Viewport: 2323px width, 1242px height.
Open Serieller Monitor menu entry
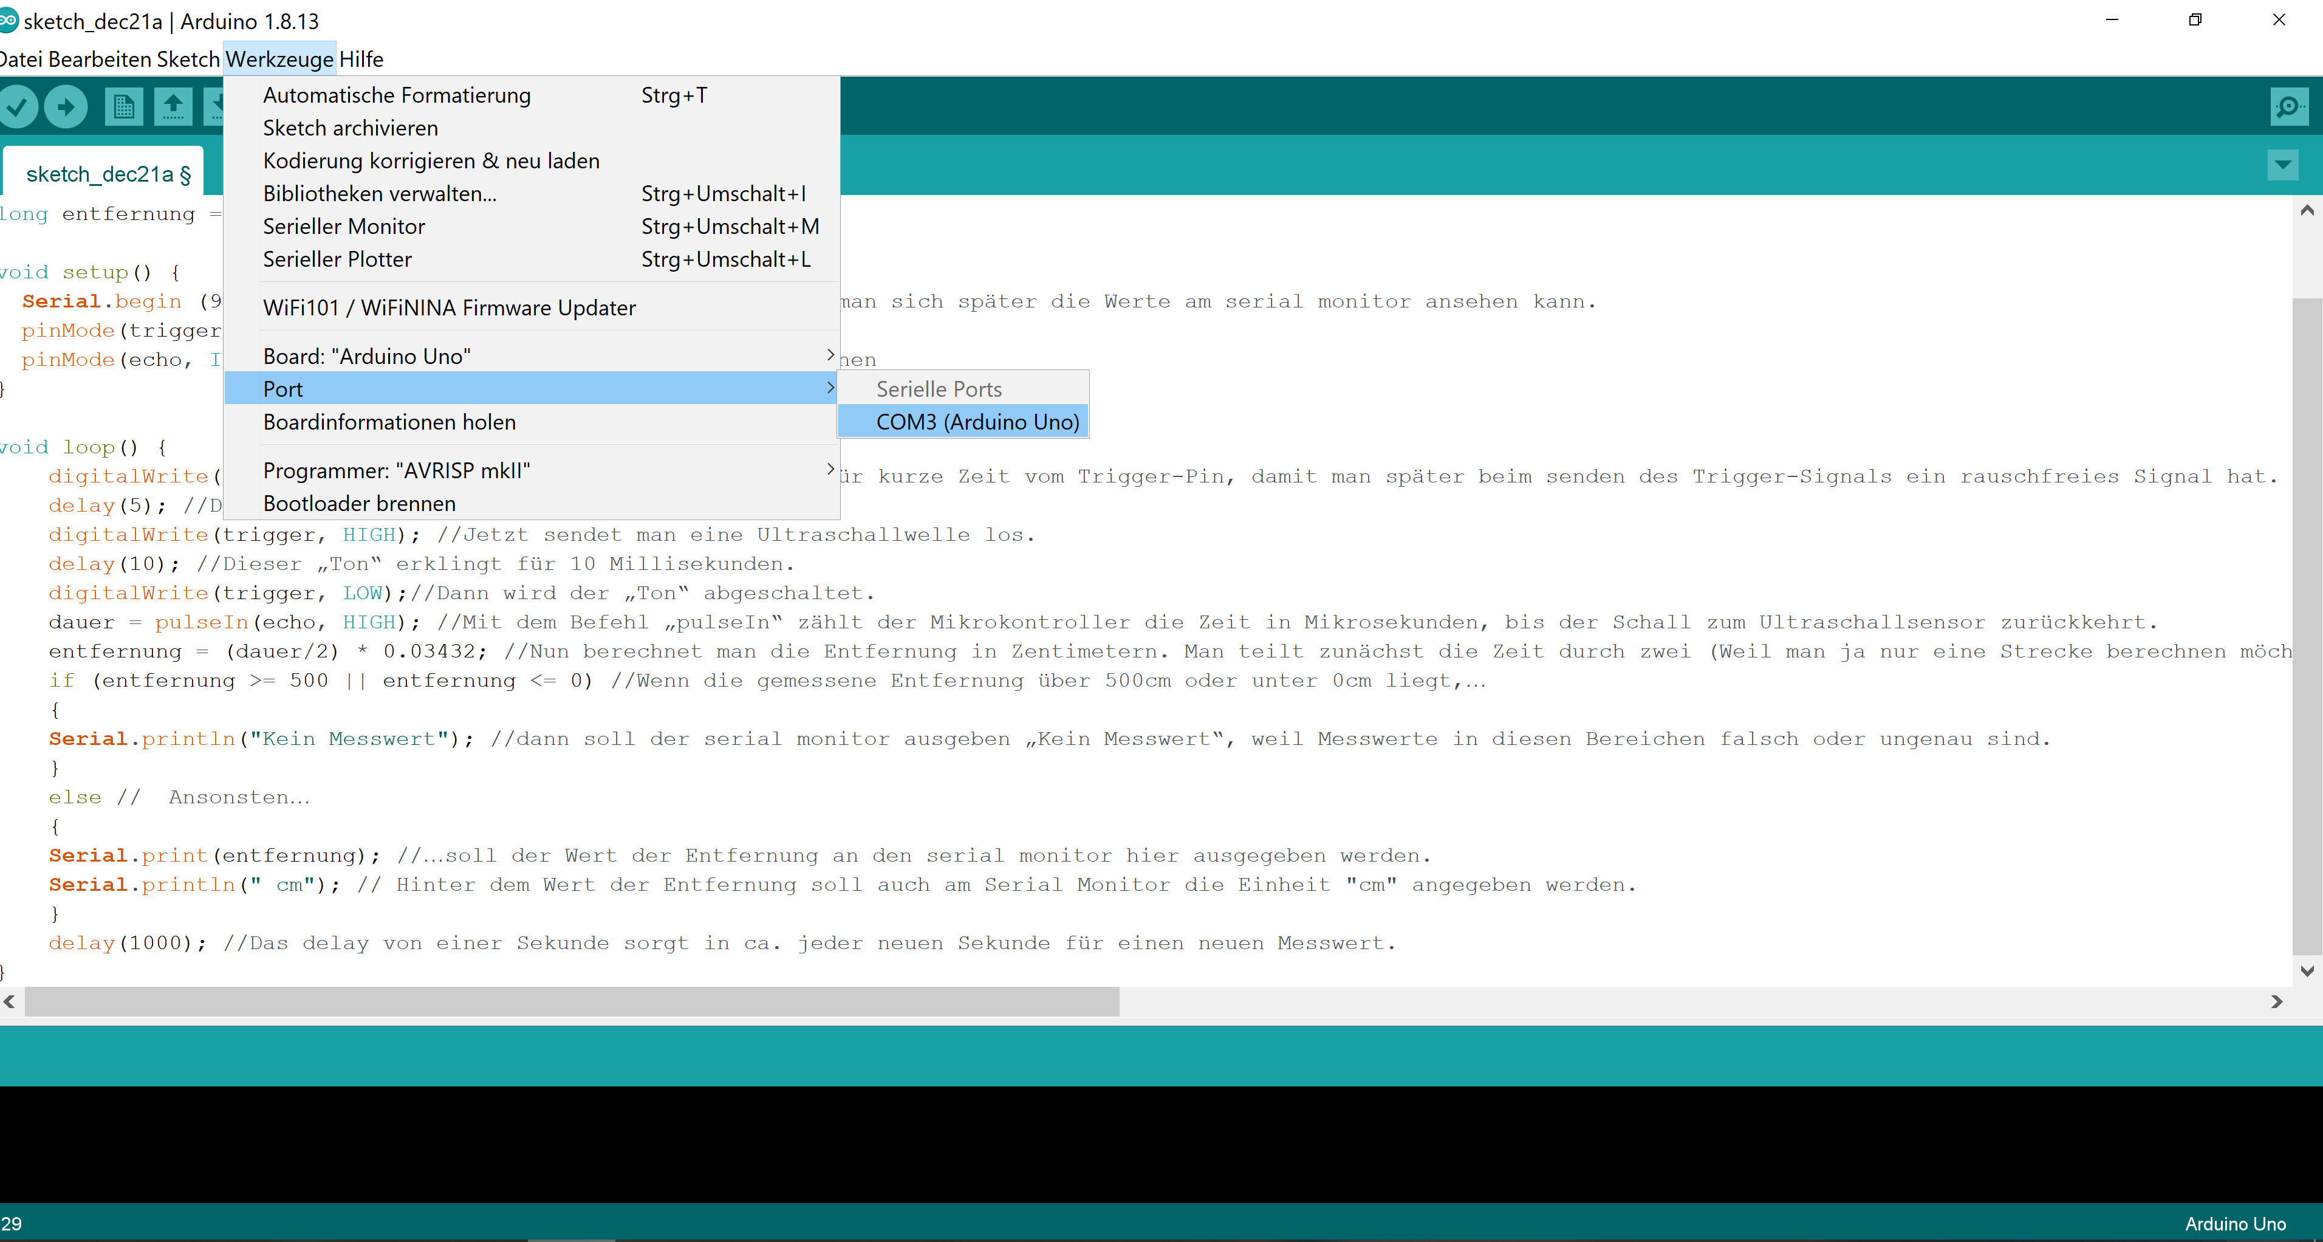[x=344, y=227]
